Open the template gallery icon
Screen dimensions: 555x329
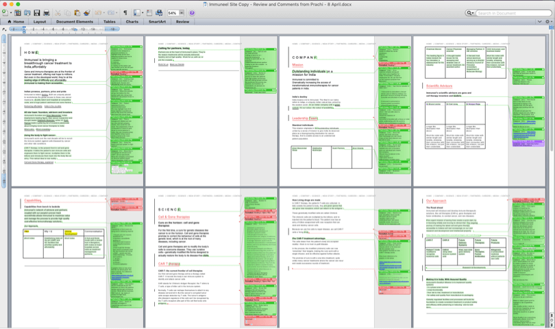tap(18, 13)
